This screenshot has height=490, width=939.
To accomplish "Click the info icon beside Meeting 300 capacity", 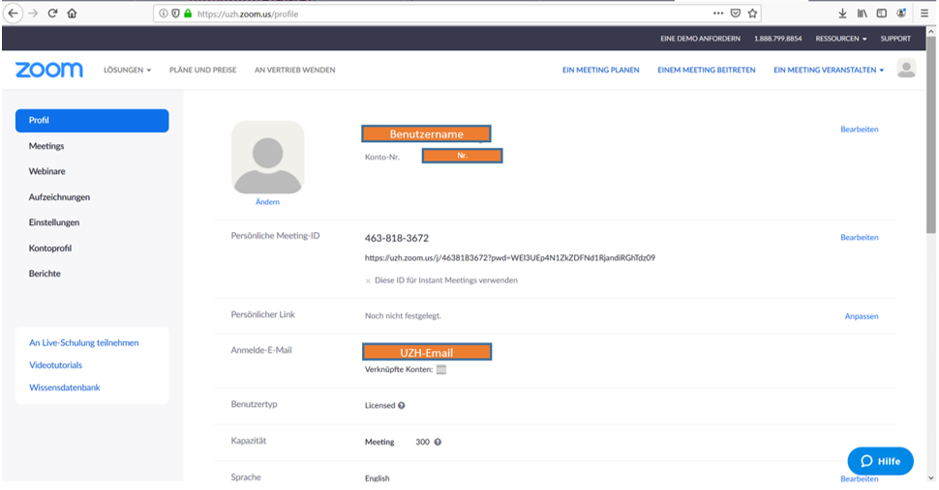I will pos(438,442).
